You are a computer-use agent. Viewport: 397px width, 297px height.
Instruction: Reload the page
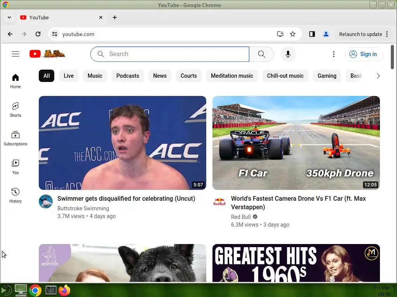pos(38,34)
